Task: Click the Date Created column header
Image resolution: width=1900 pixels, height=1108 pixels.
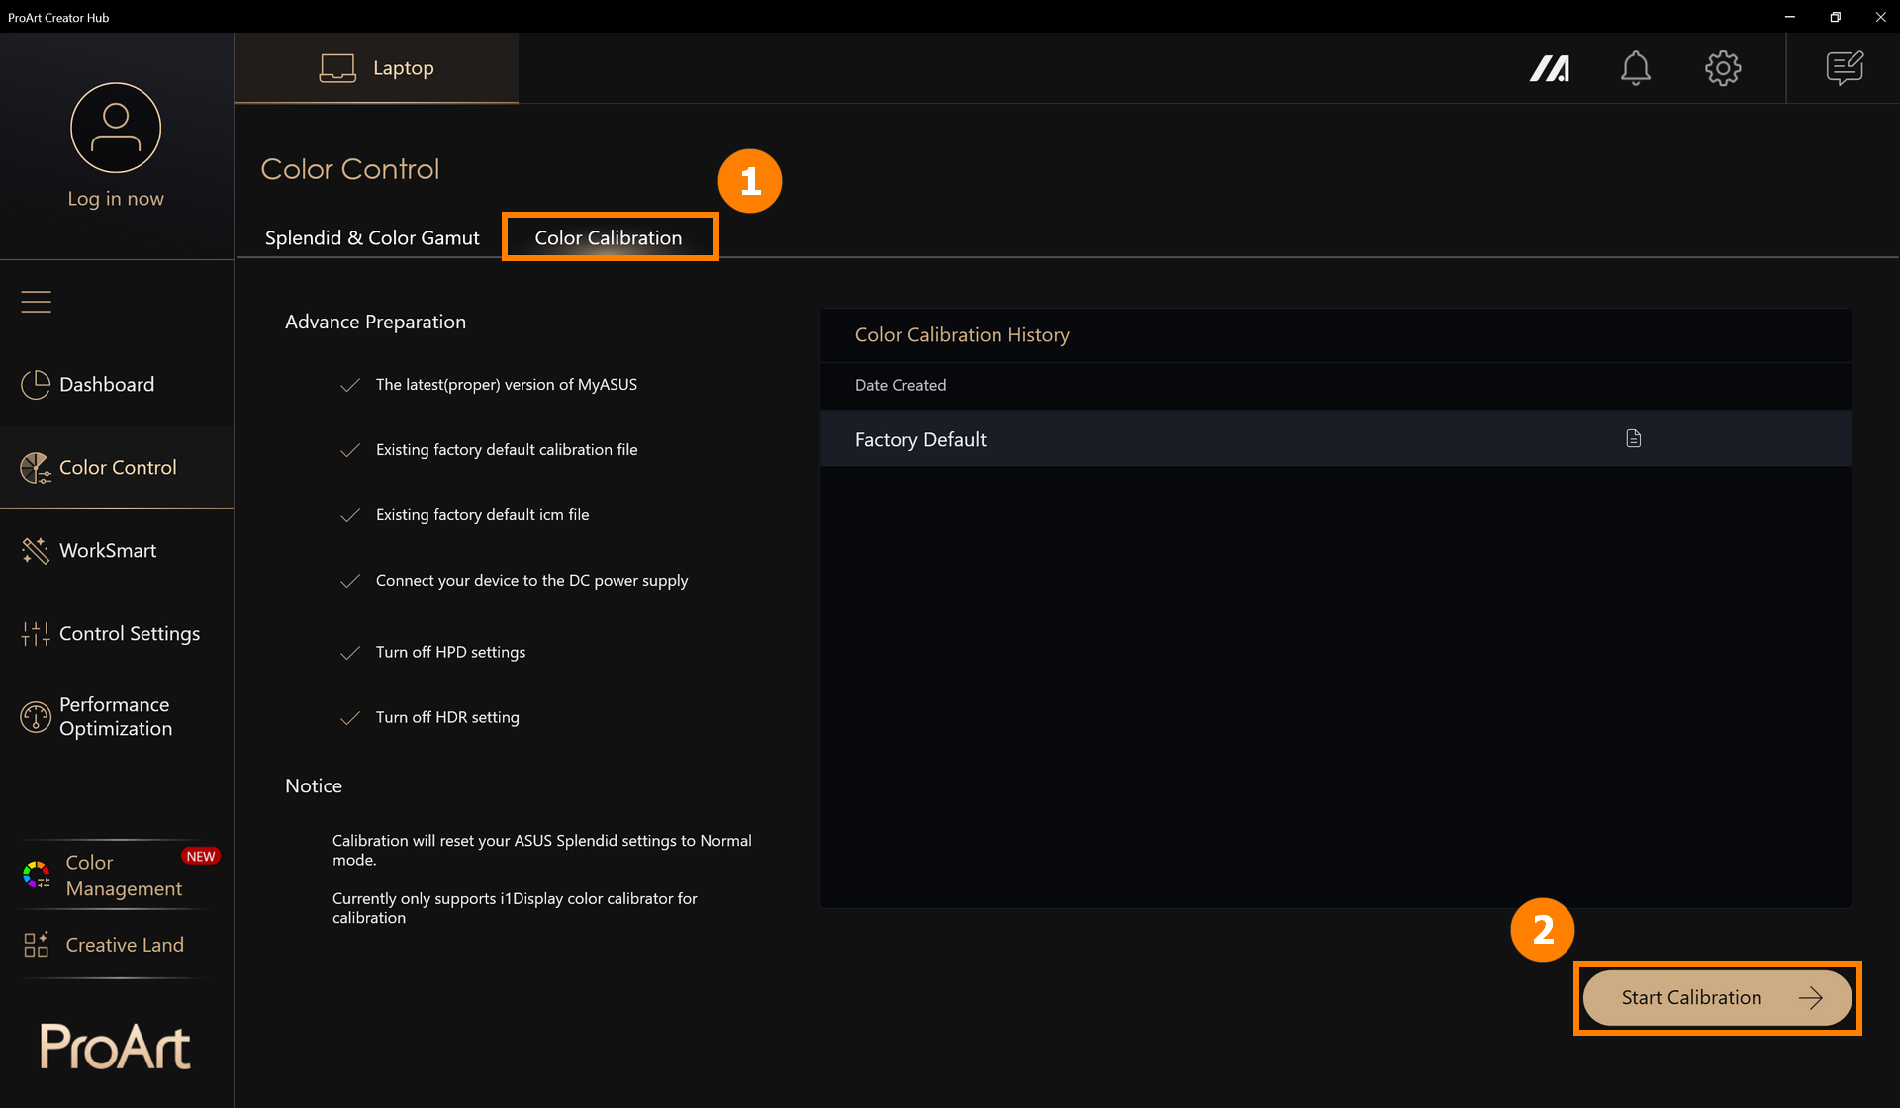Action: [901, 385]
